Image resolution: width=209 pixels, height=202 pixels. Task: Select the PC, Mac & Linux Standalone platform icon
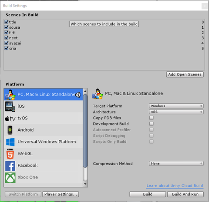pyautogui.click(x=10, y=95)
